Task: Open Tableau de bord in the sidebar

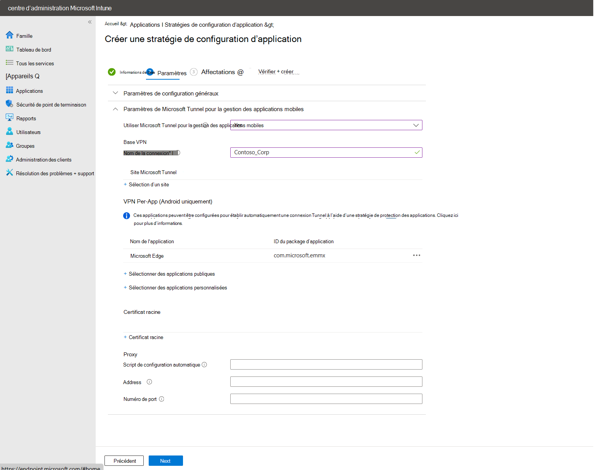Action: pos(34,50)
